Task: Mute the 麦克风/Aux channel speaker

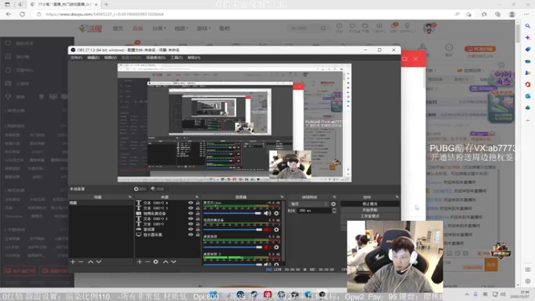Action: (267, 213)
